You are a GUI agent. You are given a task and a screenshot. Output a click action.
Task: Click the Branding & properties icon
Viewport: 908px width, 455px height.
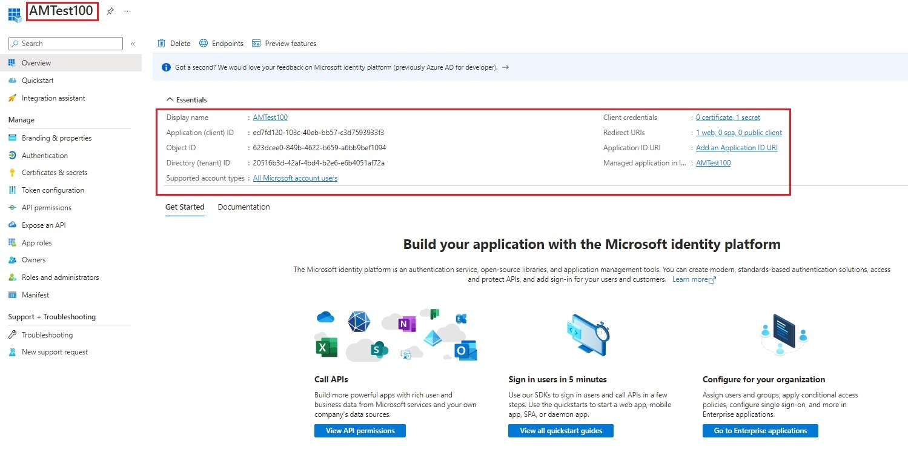pos(12,138)
